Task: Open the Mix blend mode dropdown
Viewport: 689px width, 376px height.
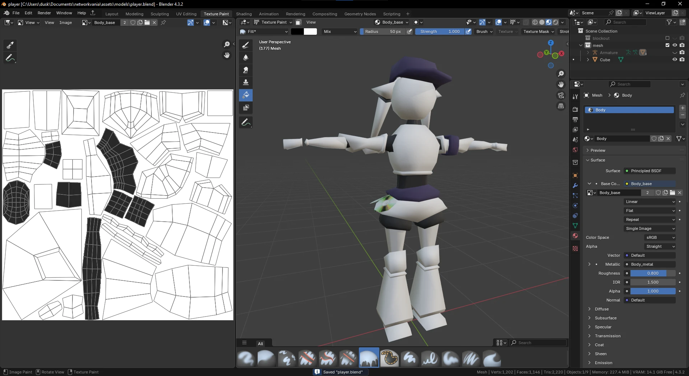Action: [x=339, y=32]
